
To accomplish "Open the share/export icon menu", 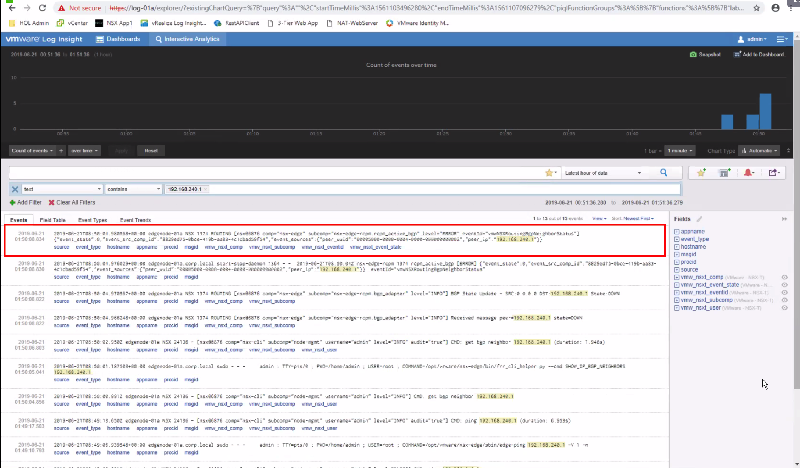I will [x=774, y=173].
